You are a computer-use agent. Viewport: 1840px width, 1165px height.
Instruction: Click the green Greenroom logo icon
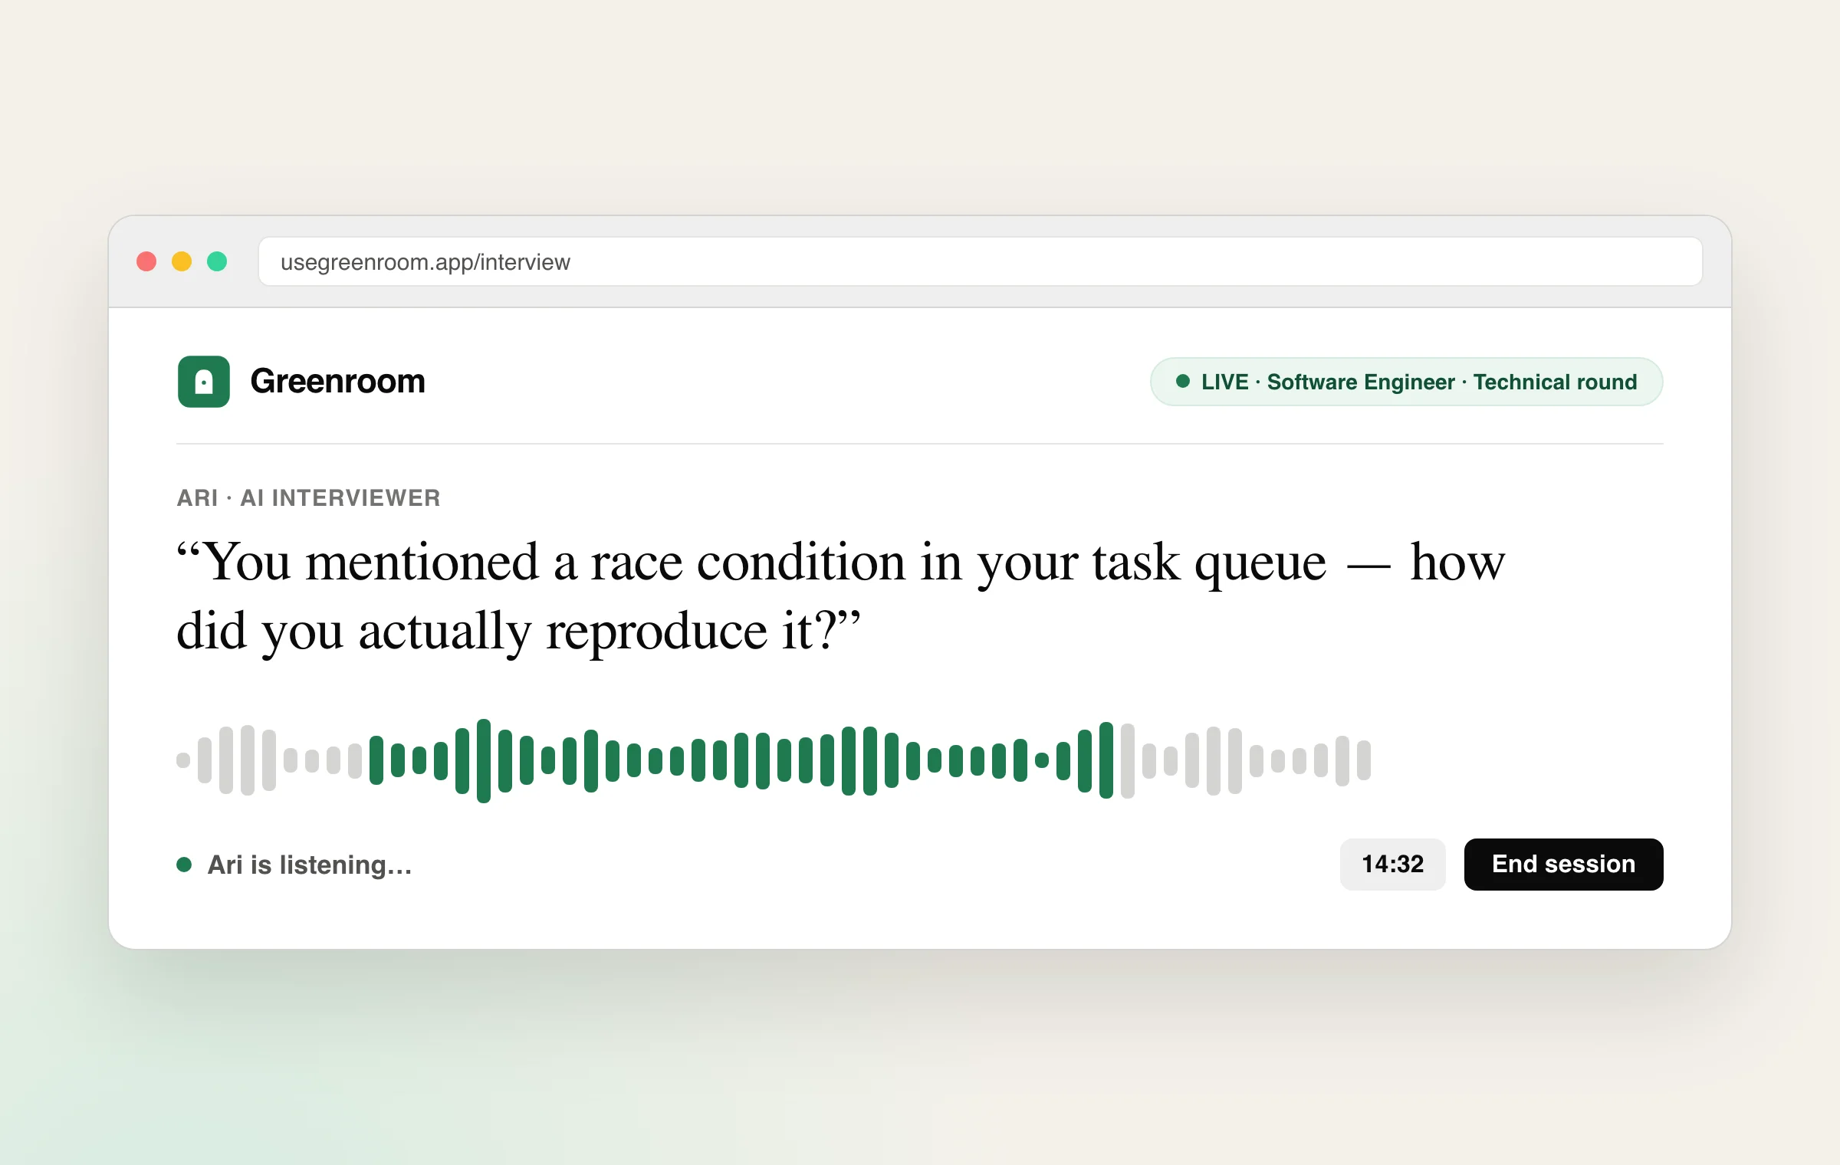[x=204, y=382]
